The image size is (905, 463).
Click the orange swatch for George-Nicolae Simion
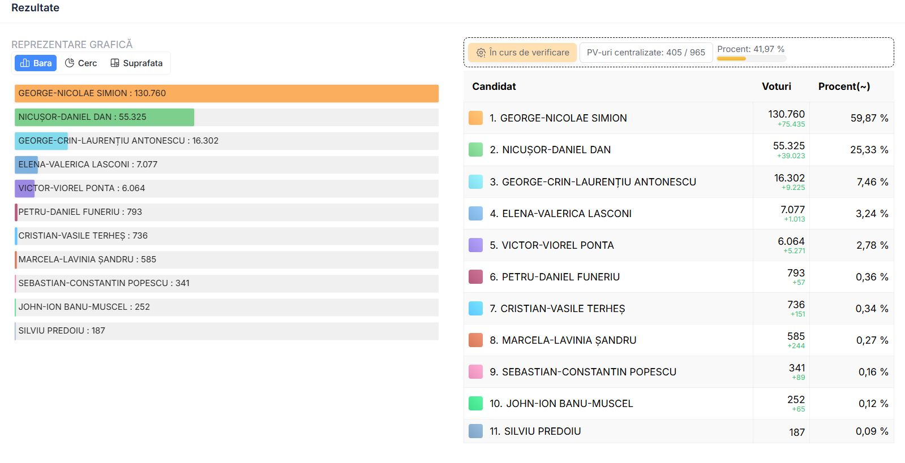[476, 118]
